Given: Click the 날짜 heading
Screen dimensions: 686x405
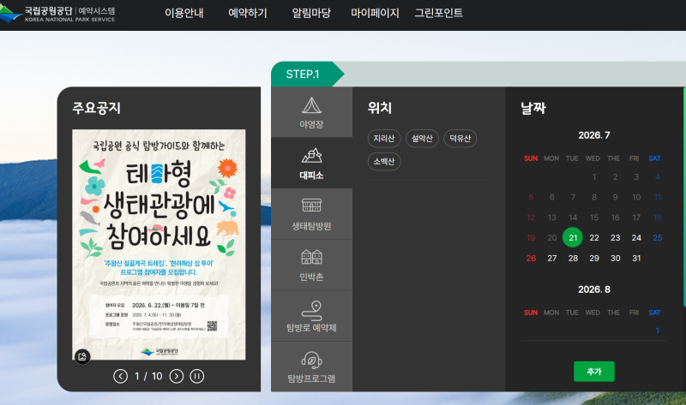Looking at the screenshot, I should [533, 108].
